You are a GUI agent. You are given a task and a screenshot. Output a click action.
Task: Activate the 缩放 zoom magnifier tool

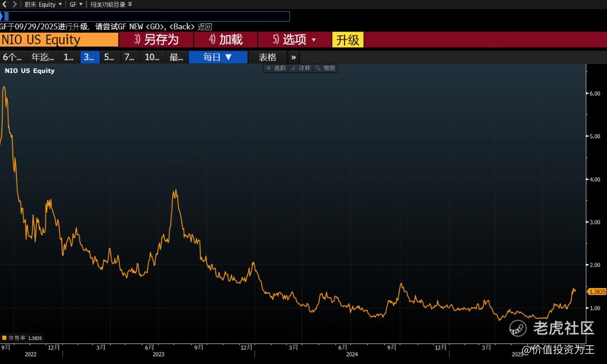[325, 68]
